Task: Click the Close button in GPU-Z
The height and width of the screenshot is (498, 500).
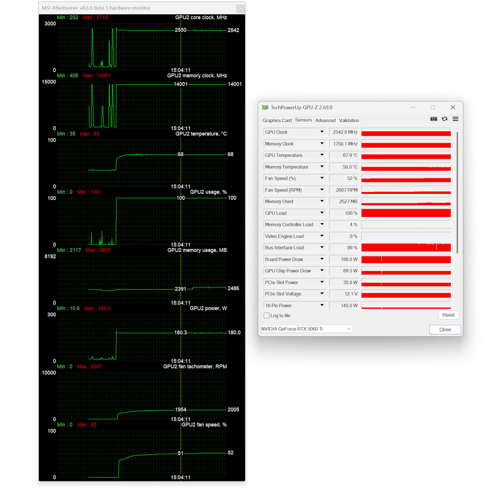Action: click(445, 330)
